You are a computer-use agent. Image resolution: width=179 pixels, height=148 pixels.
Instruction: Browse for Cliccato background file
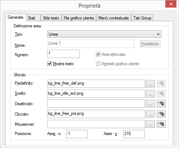[x=150, y=114]
